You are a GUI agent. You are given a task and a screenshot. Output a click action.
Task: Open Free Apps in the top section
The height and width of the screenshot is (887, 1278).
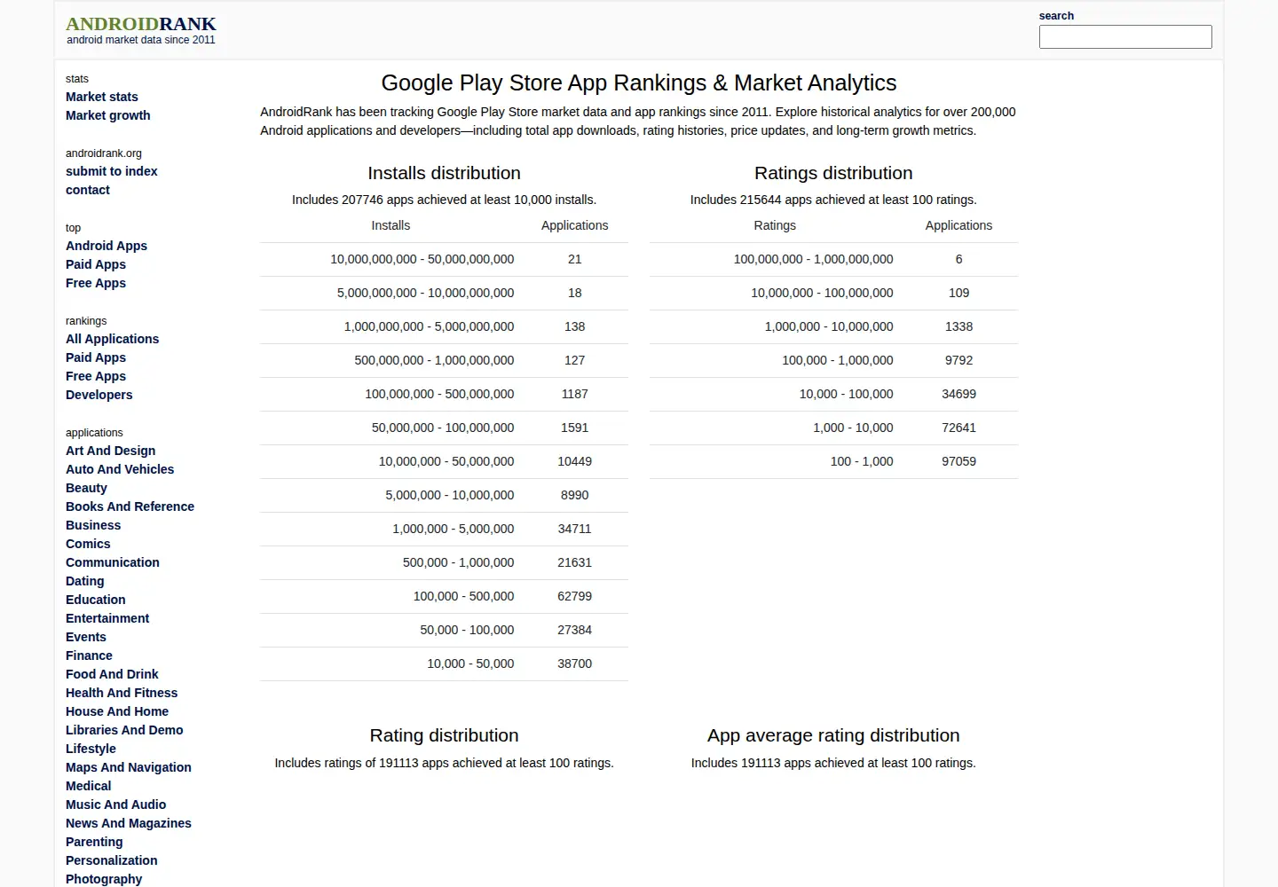96,283
